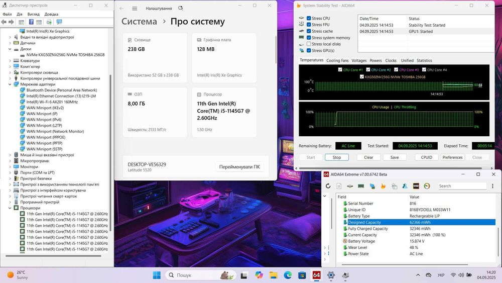Image resolution: width=502 pixels, height=283 pixels.
Task: Expand Програмний пристрій node
Action: (10, 202)
